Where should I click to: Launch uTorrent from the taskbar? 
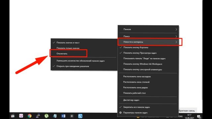46,116
